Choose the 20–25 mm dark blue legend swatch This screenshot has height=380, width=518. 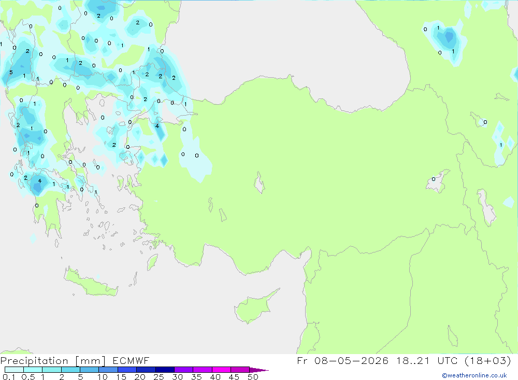coord(146,370)
